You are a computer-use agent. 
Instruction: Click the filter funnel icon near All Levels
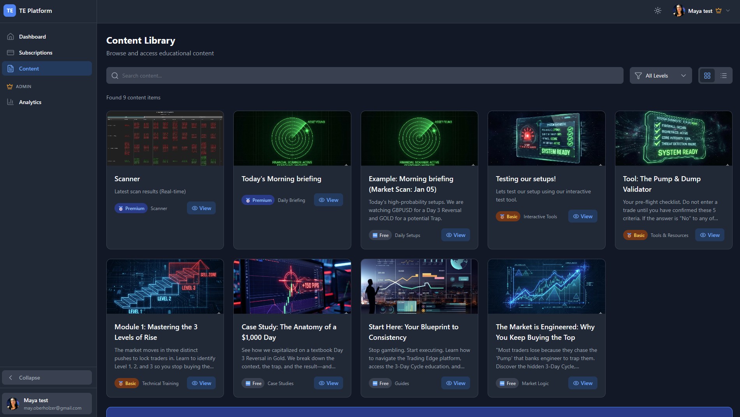[638, 75]
